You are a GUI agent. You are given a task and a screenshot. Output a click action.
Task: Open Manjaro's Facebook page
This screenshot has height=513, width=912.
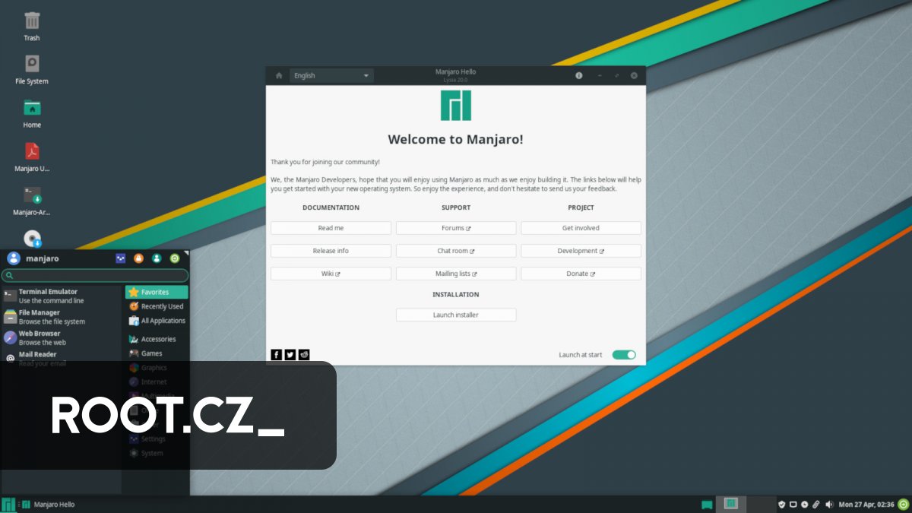[x=276, y=354]
